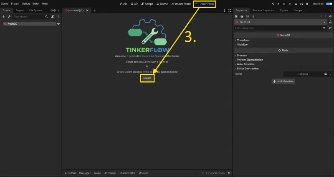Screen dimensions: 334x177
Task: Open the Import dock tab
Action: click(x=20, y=10)
